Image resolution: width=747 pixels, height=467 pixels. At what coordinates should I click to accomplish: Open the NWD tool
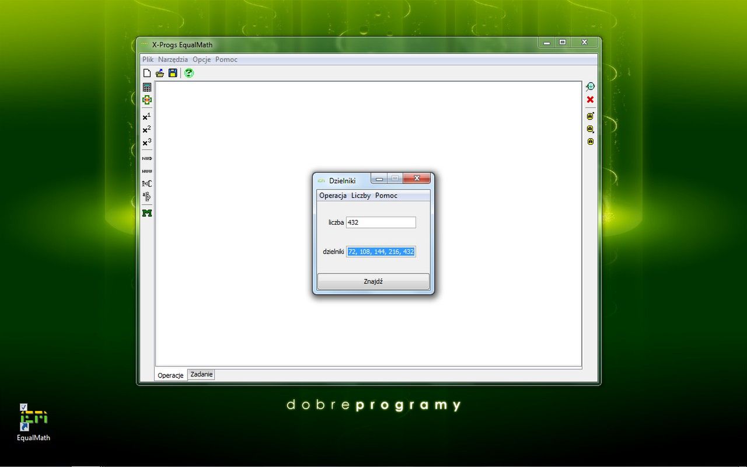click(x=147, y=158)
